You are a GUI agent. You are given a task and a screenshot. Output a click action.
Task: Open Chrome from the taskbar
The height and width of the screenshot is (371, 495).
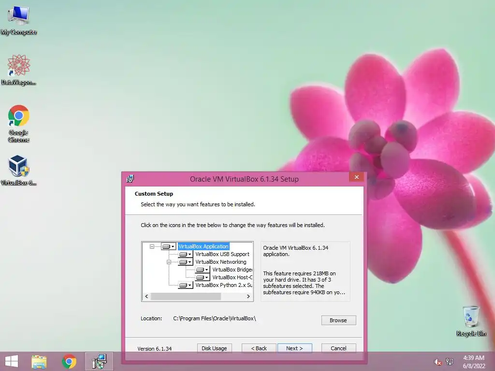coord(69,361)
